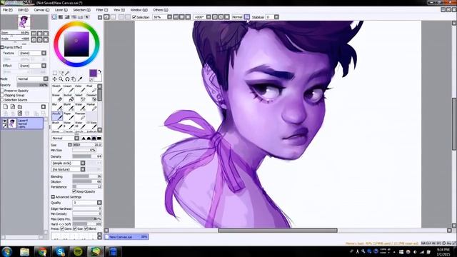Toggle Preserve Opacity checkbox

[2, 91]
